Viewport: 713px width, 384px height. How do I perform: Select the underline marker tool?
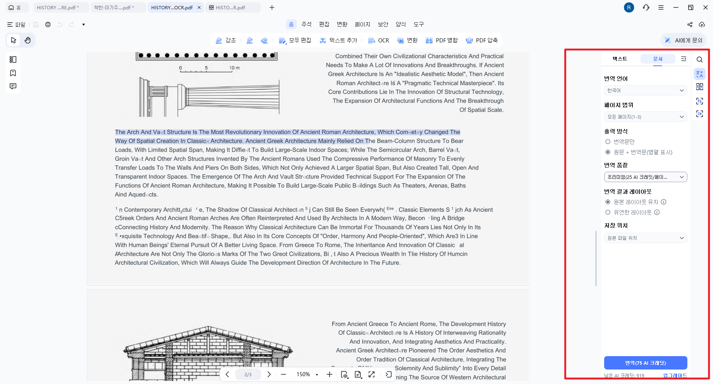250,40
